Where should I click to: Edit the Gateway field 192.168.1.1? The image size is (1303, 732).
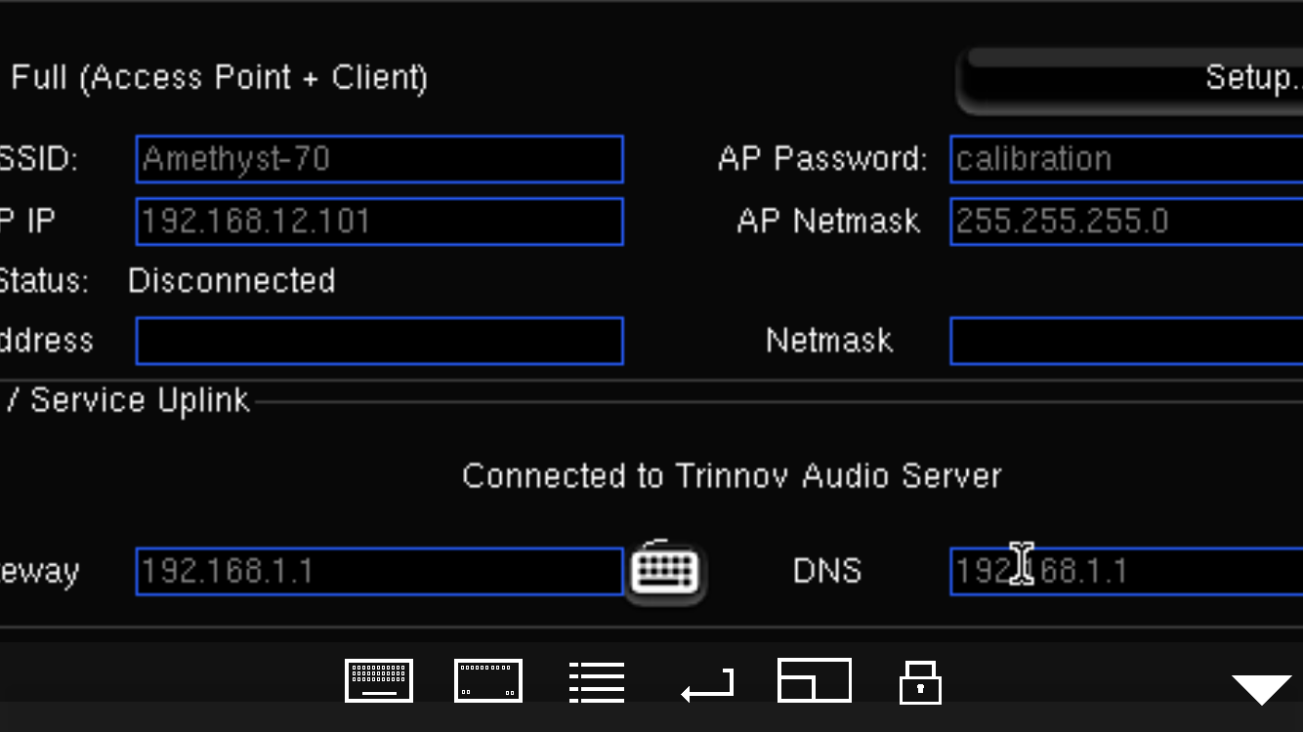point(379,571)
